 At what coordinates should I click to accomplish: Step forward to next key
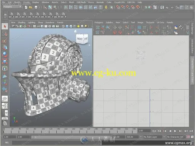(x=186, y=131)
